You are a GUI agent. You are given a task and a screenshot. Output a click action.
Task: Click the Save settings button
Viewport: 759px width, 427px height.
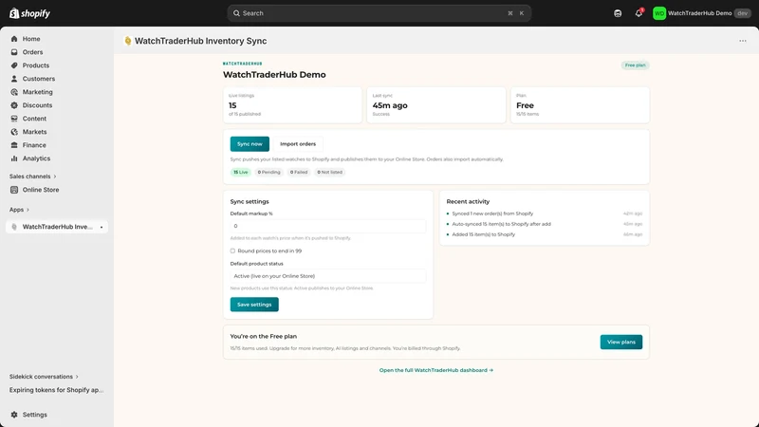[254, 305]
